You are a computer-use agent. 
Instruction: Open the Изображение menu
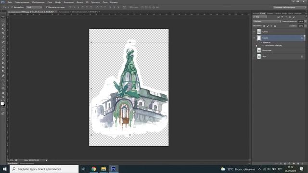pos(38,2)
